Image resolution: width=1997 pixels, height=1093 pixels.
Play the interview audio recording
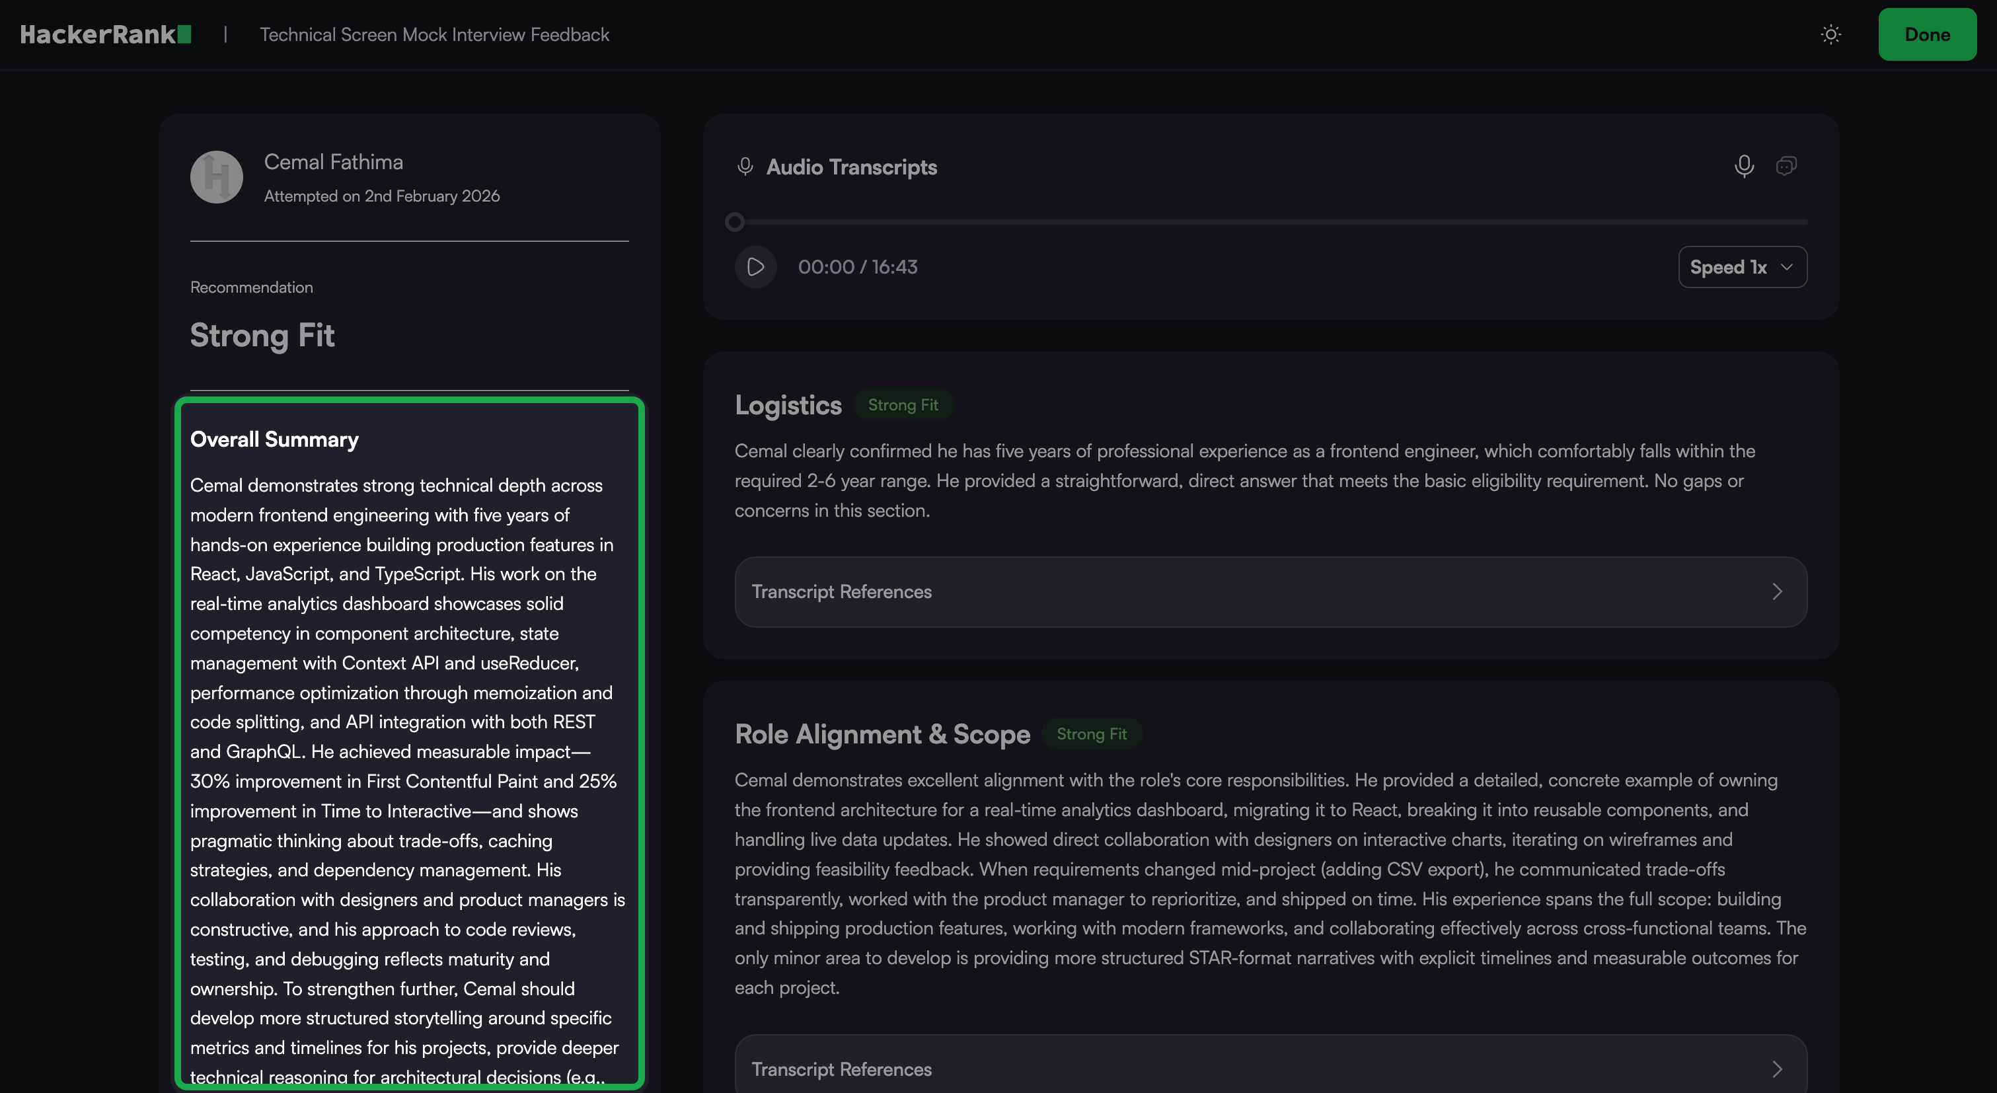[x=755, y=268]
